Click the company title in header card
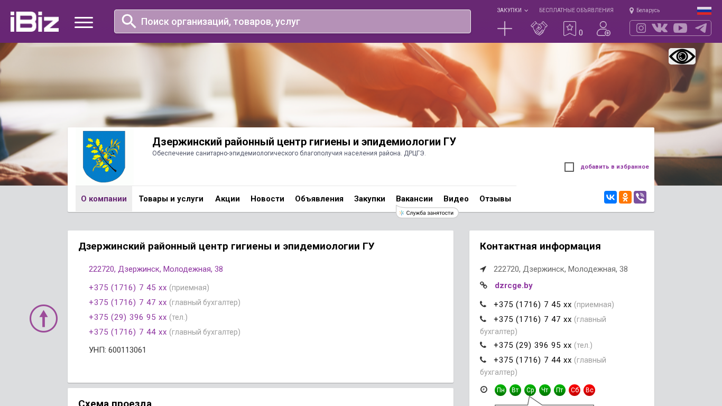The height and width of the screenshot is (406, 722). (304, 142)
